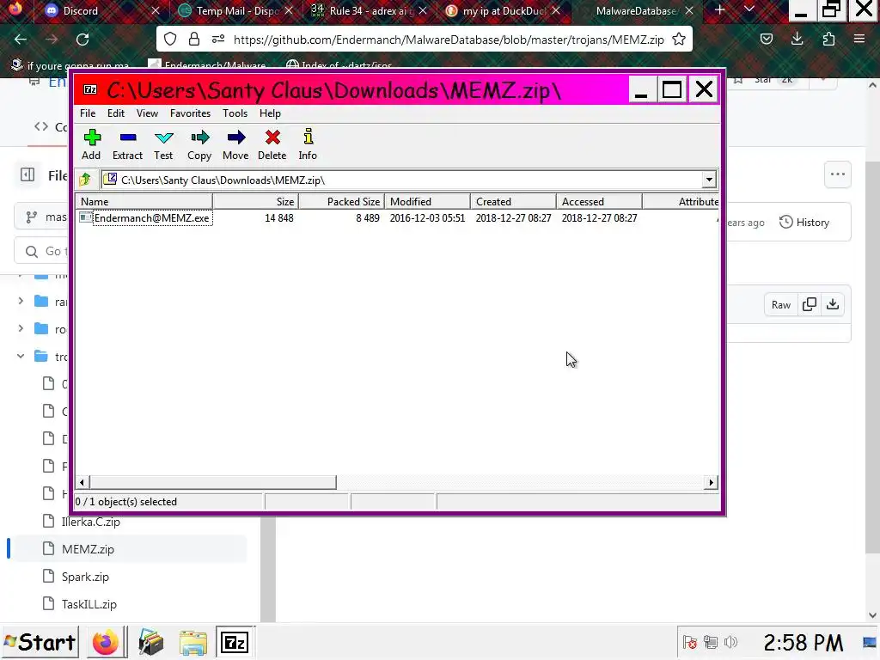Open the GitHub three-dot more options button
Viewport: 880px width, 660px height.
click(837, 174)
